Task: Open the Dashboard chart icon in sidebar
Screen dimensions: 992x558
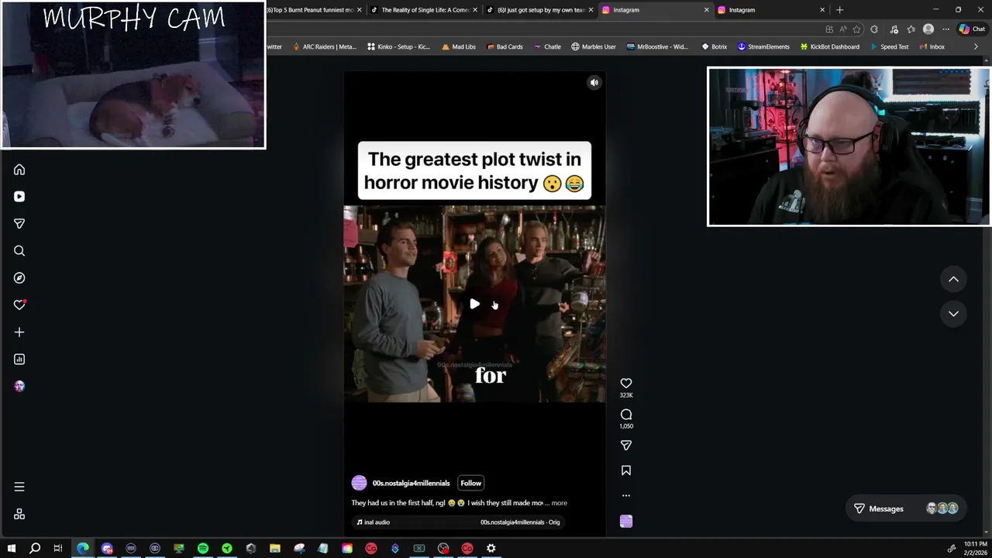Action: [x=19, y=360]
